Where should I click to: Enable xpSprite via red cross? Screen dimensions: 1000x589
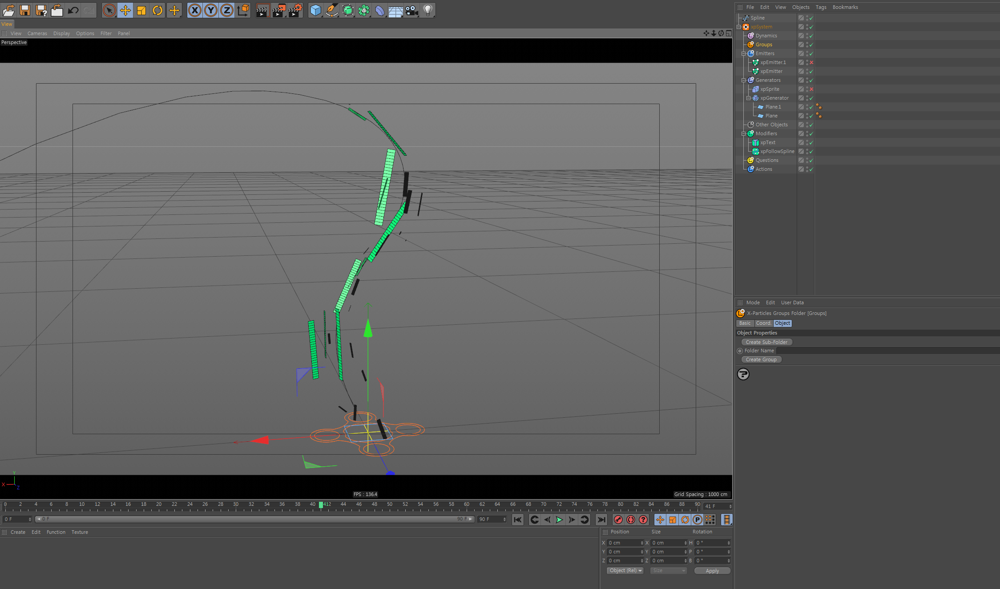coord(811,89)
